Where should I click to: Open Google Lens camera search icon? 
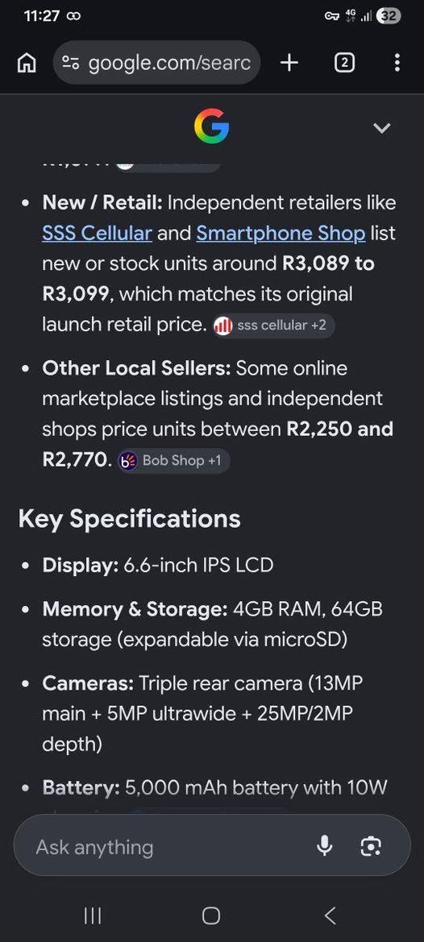tap(371, 846)
